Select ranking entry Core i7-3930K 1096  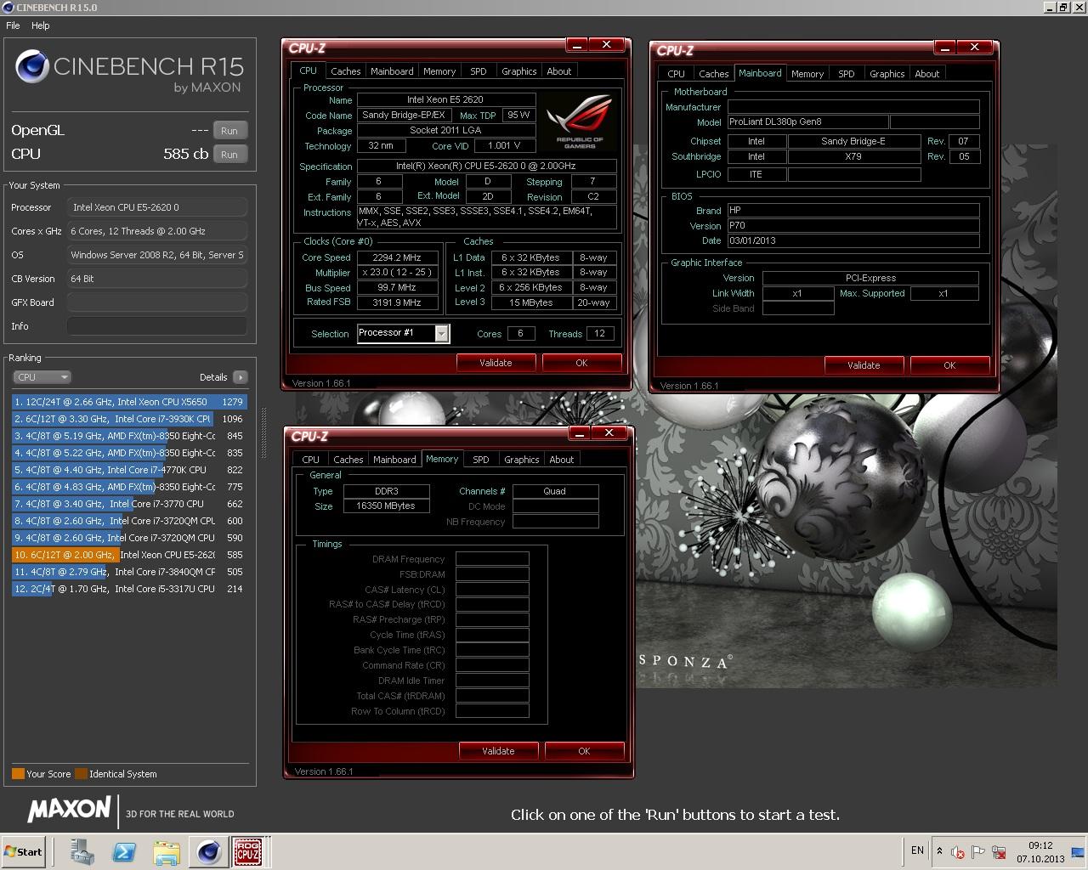[129, 419]
